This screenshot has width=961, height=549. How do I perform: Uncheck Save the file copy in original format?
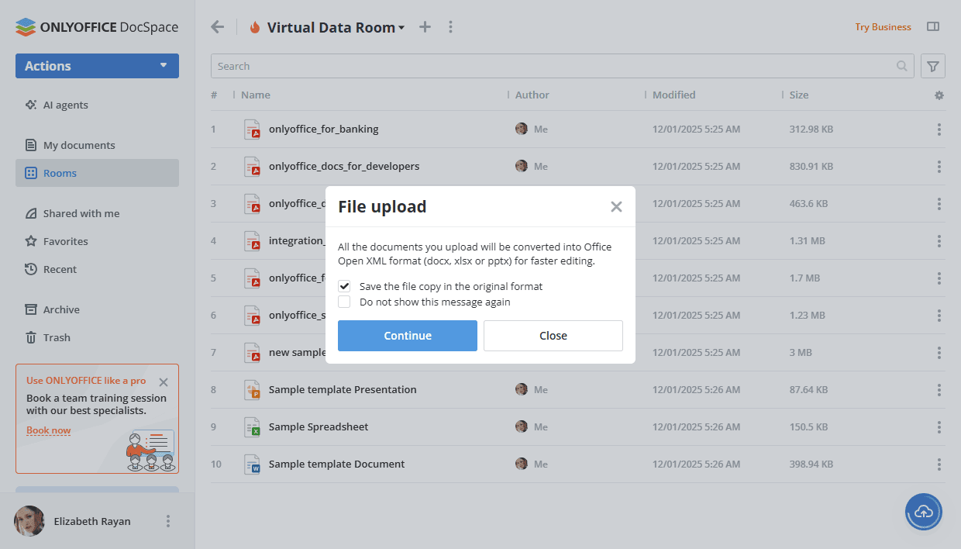(344, 286)
